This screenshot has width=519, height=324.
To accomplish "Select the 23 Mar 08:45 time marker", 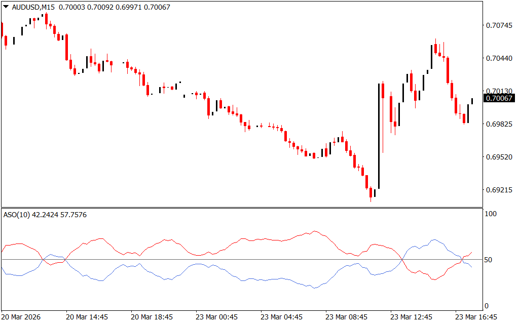I will tap(347, 317).
